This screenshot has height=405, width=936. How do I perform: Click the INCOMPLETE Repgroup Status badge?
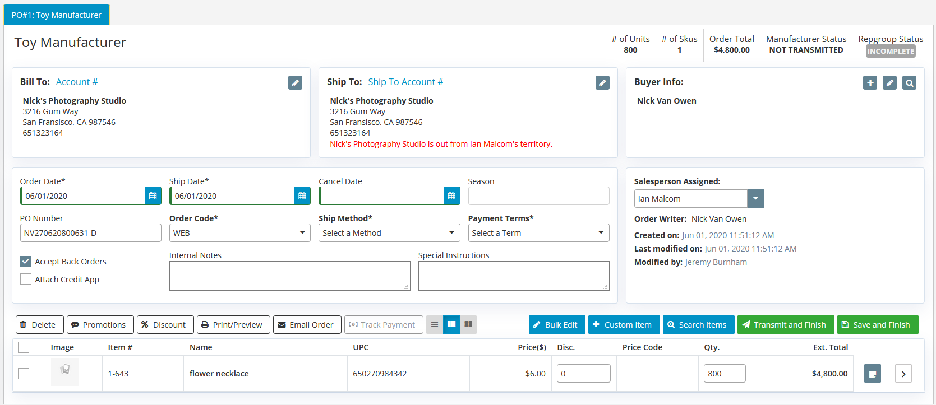point(891,51)
